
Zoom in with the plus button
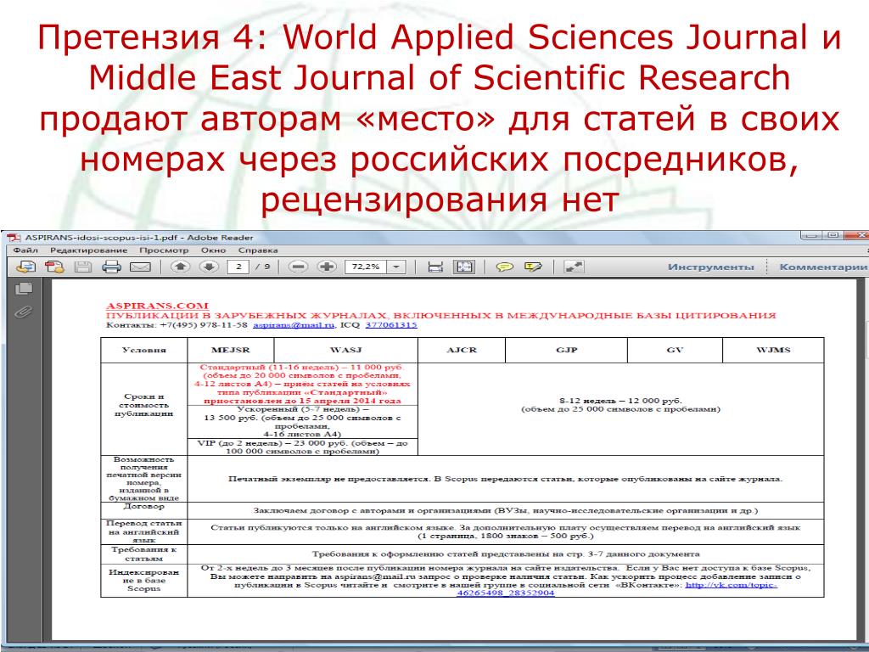tap(327, 267)
